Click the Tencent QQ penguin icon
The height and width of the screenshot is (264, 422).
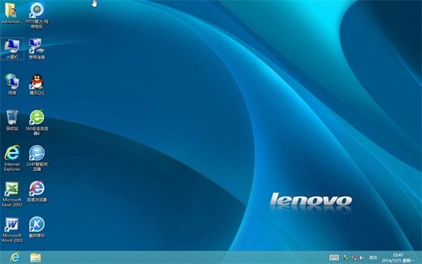37,84
